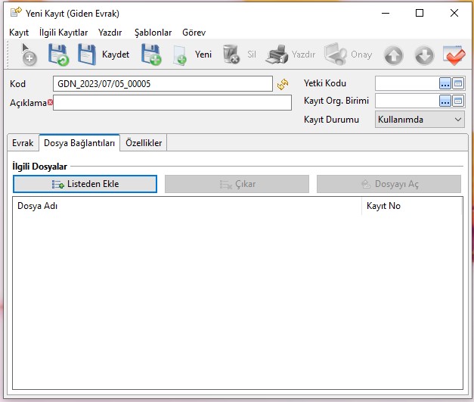This screenshot has width=474, height=402.
Task: Regenerate the Kod with the refresh icon
Action: [x=283, y=84]
